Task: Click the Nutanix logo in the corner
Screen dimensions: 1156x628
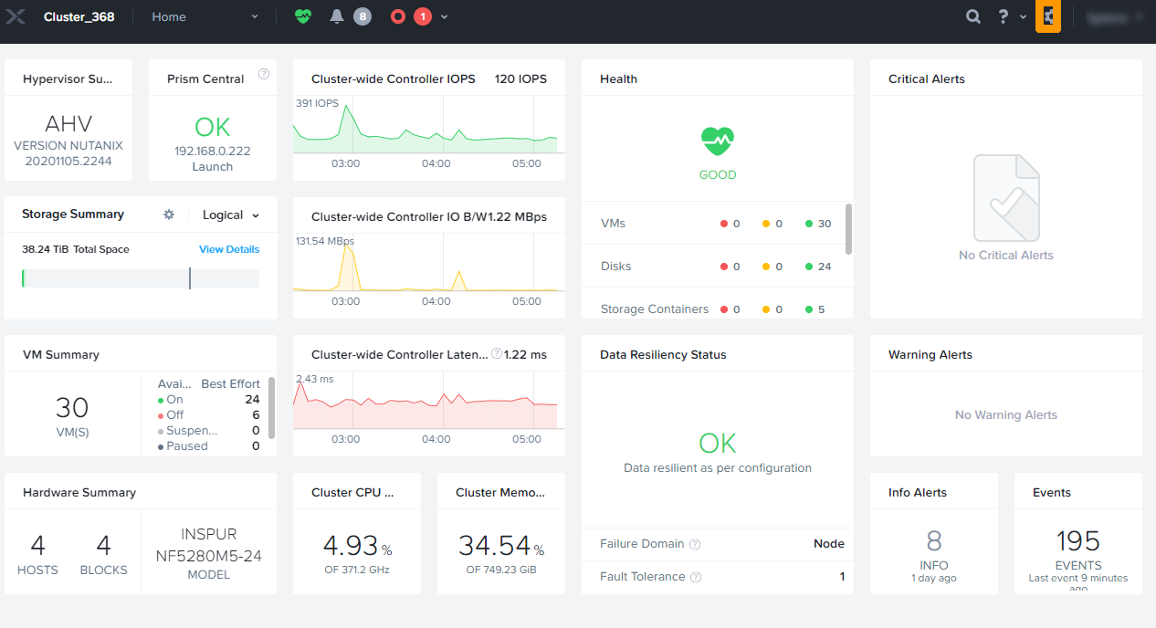Action: tap(16, 16)
